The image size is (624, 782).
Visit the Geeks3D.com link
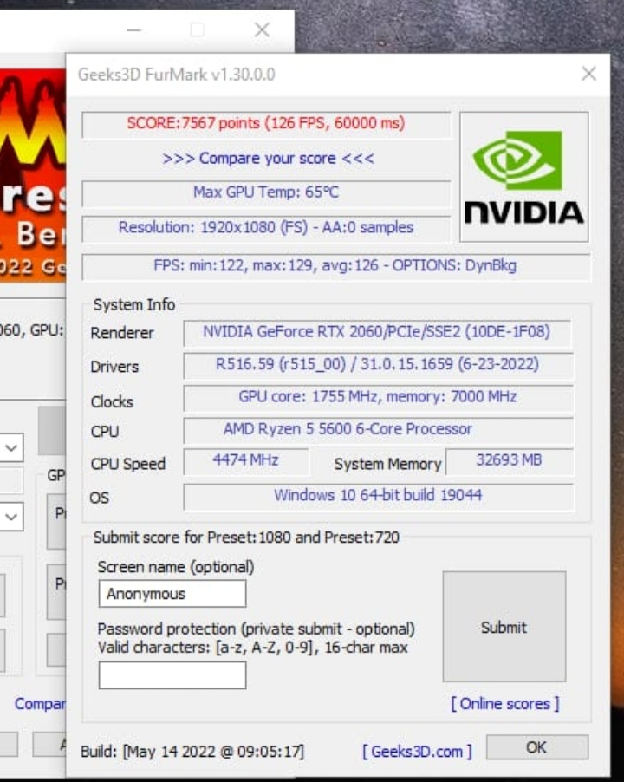(417, 751)
